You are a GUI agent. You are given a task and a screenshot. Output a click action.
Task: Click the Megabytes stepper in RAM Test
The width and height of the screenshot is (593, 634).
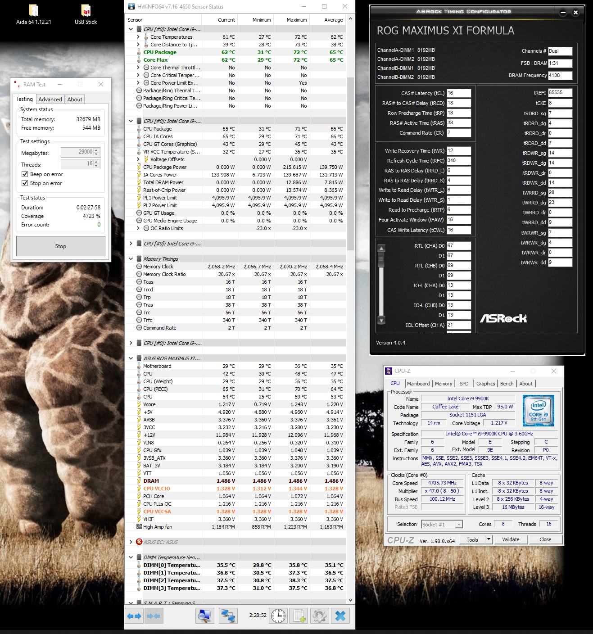(97, 152)
